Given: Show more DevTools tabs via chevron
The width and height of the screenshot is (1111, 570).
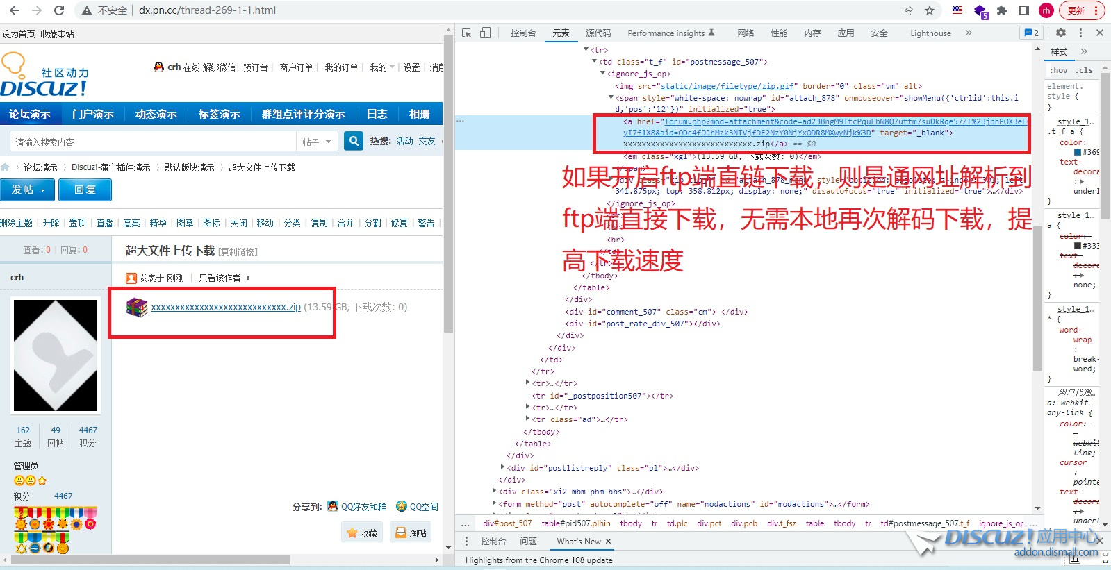Looking at the screenshot, I should (x=969, y=33).
